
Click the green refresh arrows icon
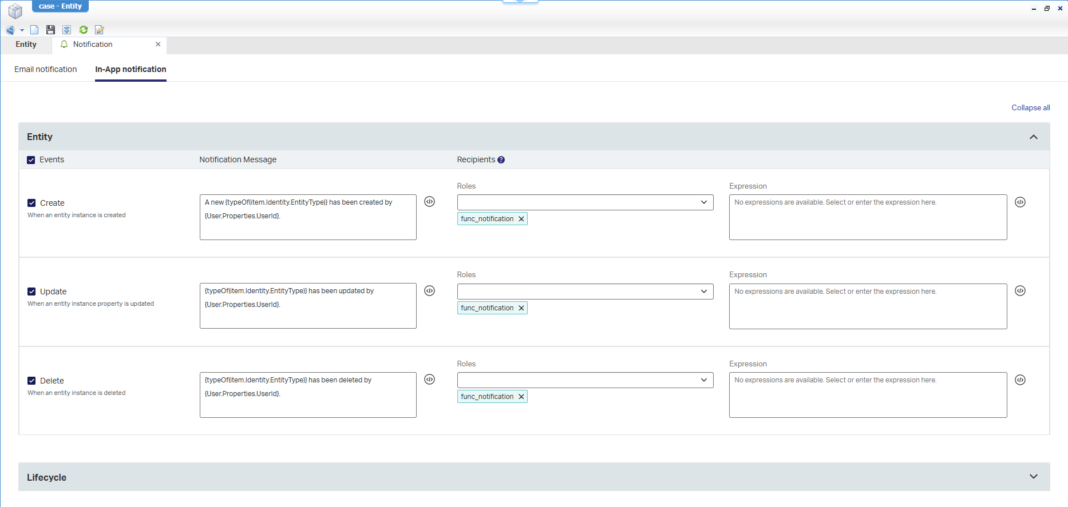84,30
